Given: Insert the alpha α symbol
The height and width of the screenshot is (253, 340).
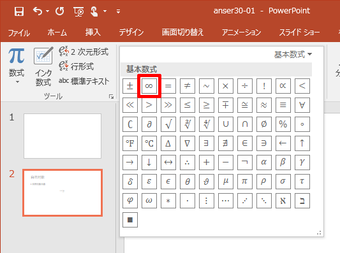Looking at the screenshot, I should coord(264,163).
